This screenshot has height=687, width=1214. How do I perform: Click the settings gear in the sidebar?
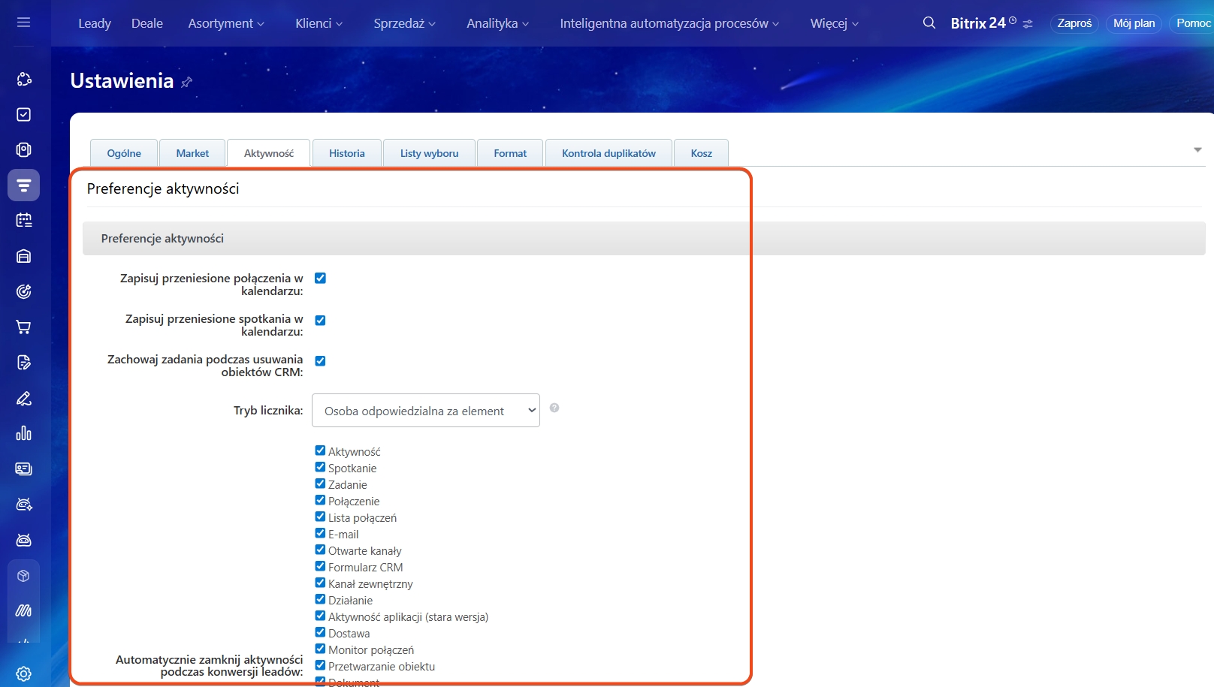pyautogui.click(x=23, y=673)
